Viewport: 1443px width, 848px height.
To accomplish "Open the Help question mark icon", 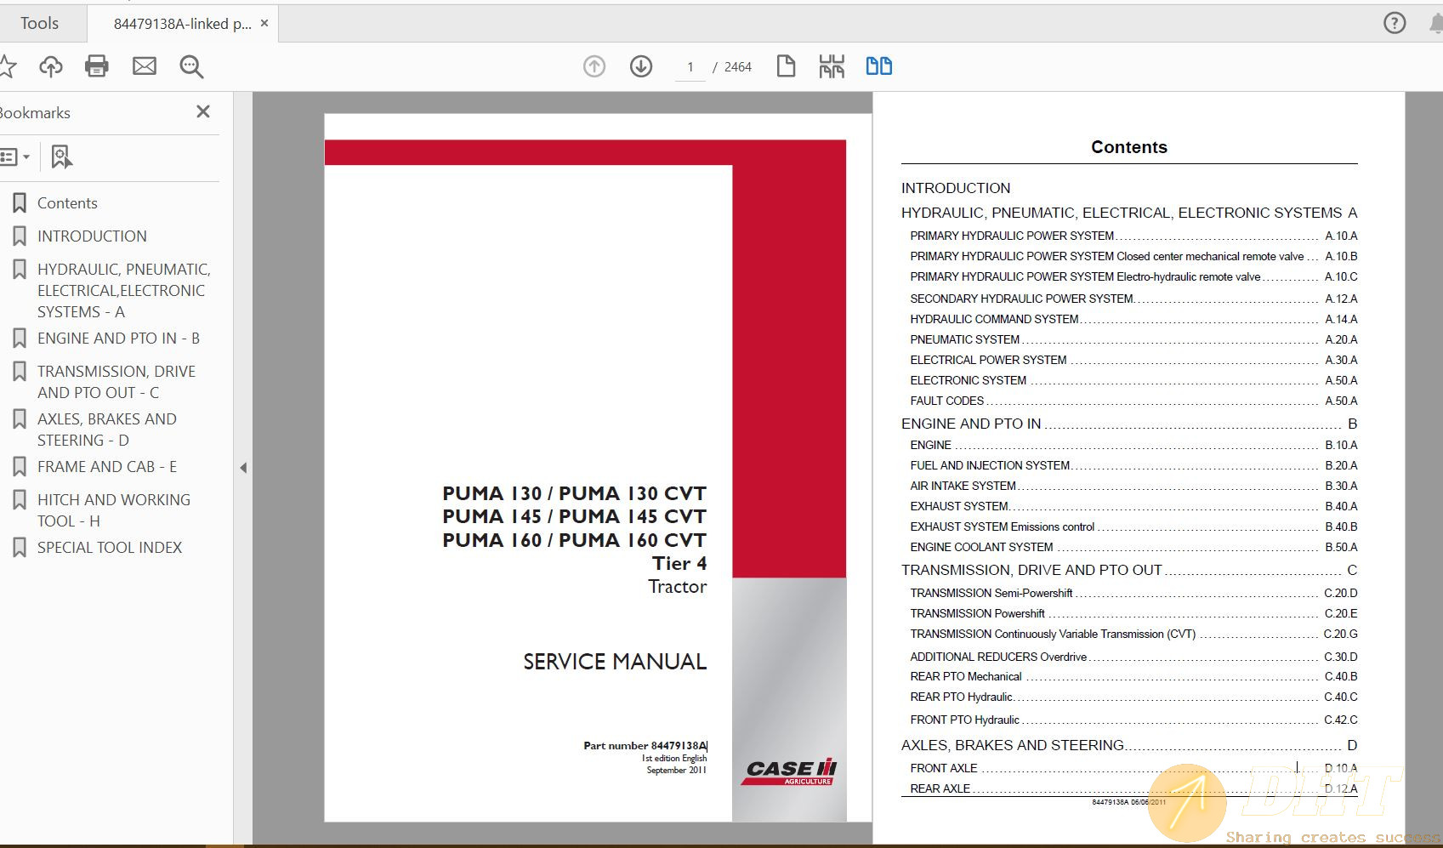I will tap(1395, 23).
